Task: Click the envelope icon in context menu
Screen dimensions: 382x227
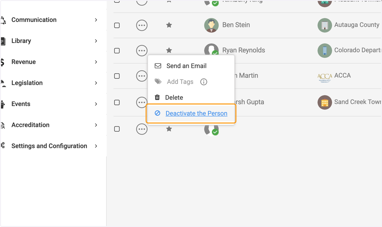Action: 158,66
